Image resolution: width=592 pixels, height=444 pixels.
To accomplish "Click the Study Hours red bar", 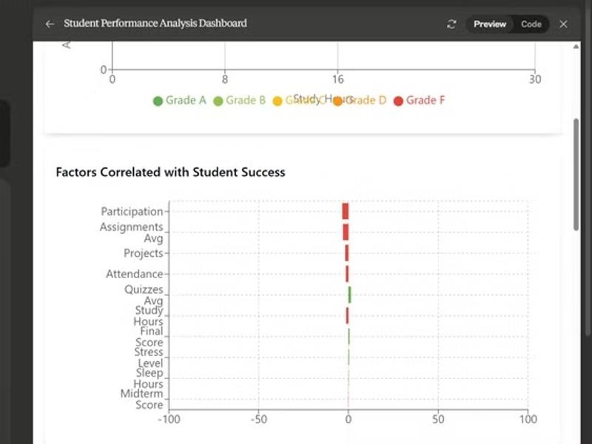I will (346, 316).
